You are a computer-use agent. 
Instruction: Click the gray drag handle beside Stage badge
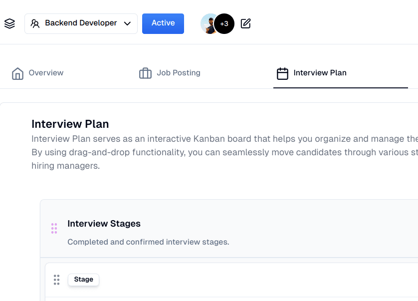56,280
